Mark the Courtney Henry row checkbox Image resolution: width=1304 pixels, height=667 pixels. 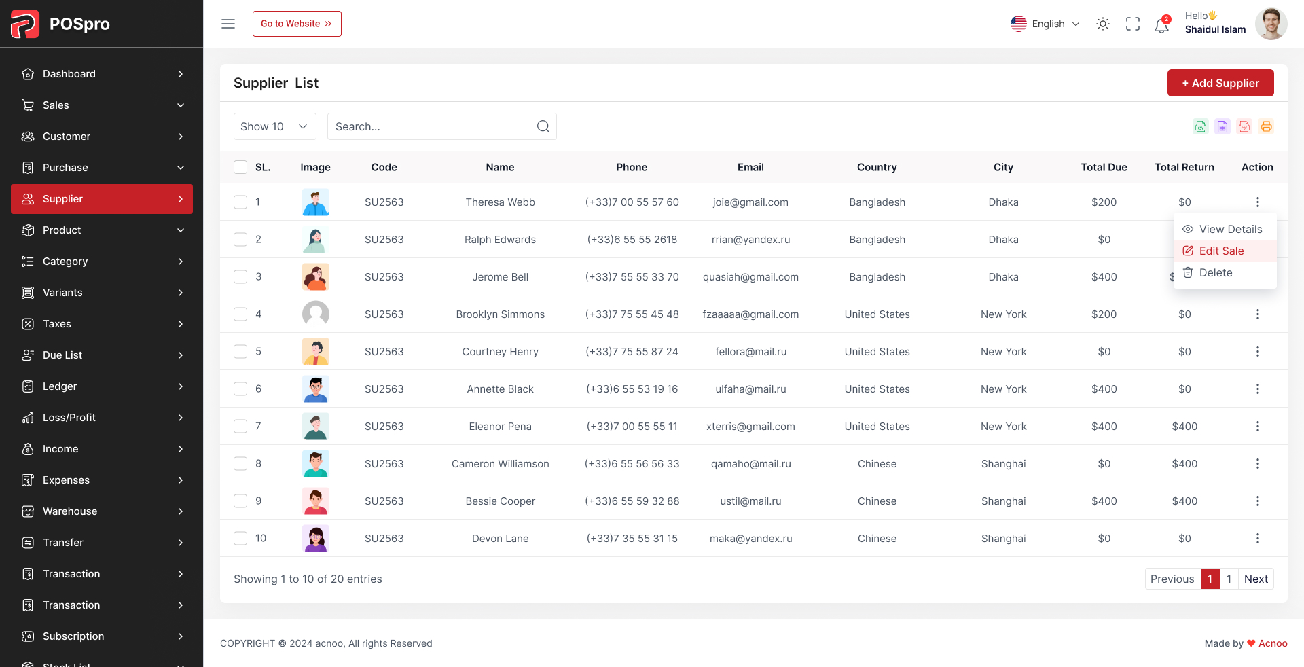click(240, 351)
